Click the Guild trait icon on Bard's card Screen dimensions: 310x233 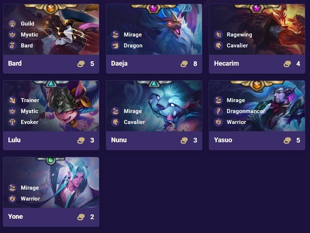point(12,24)
